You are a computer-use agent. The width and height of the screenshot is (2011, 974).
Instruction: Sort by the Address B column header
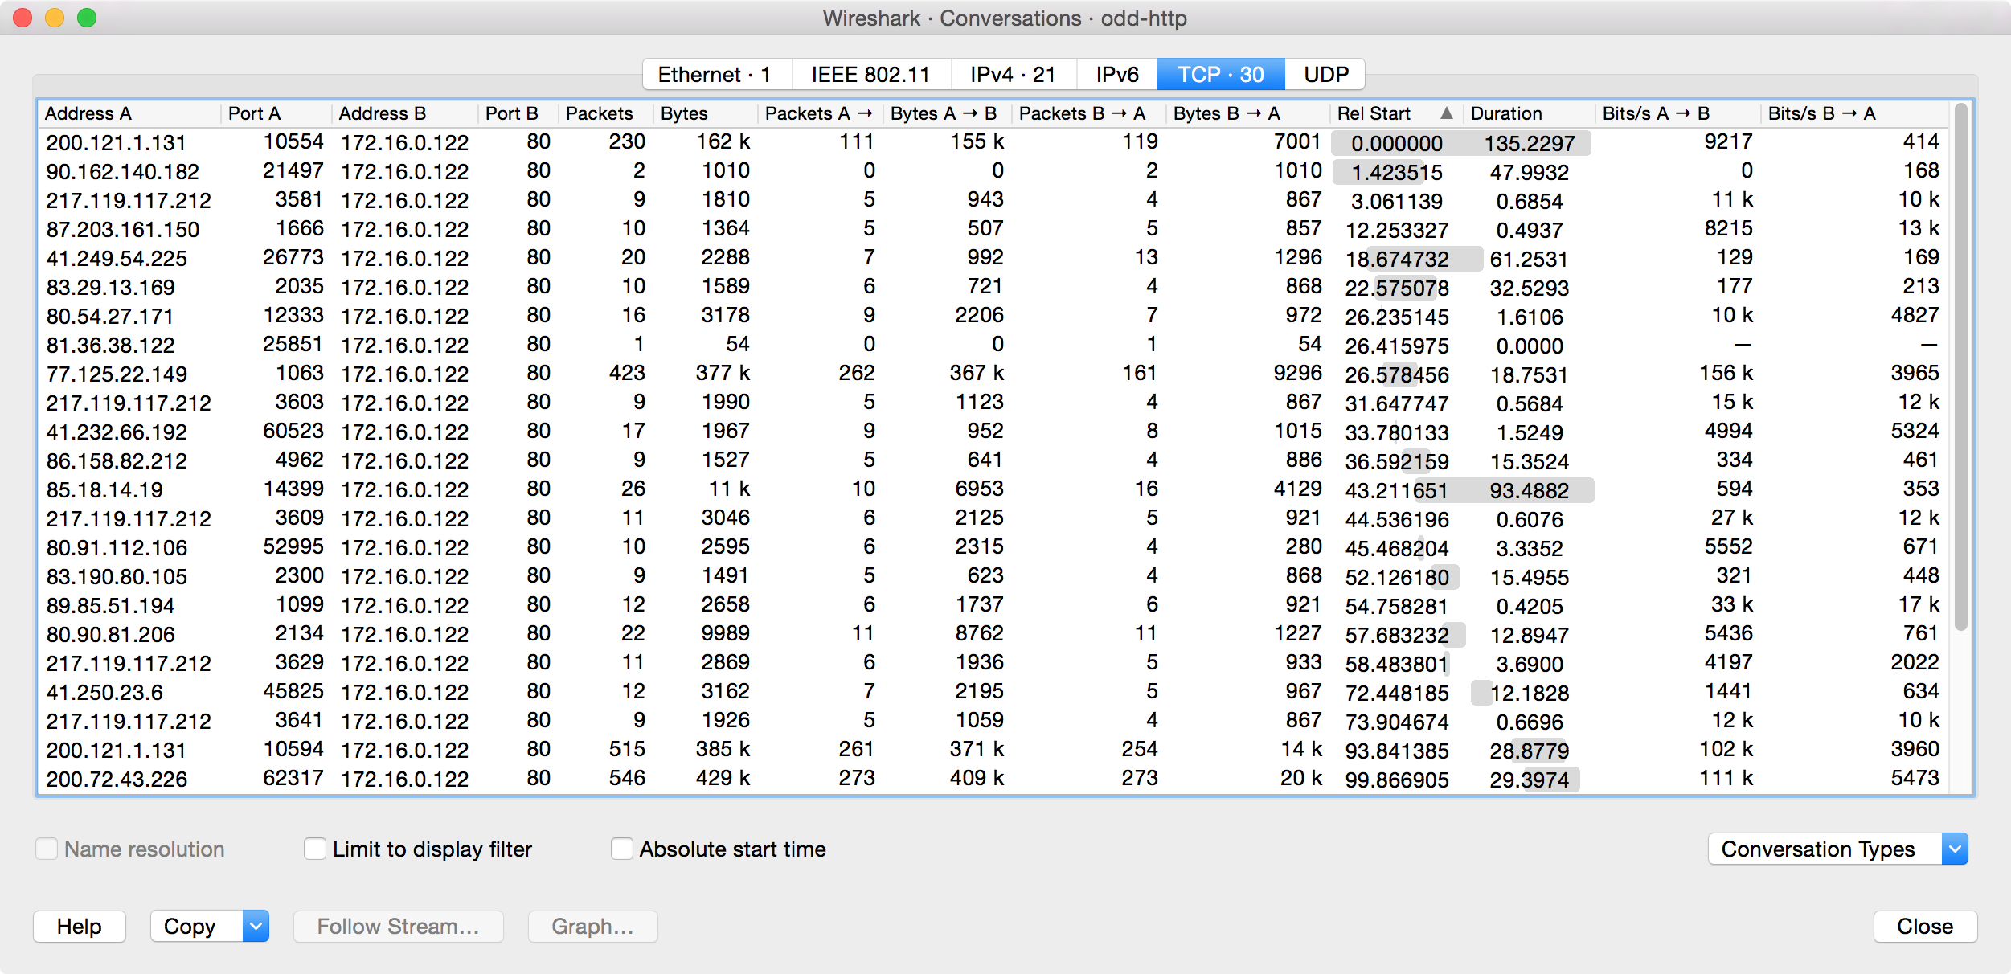(404, 113)
